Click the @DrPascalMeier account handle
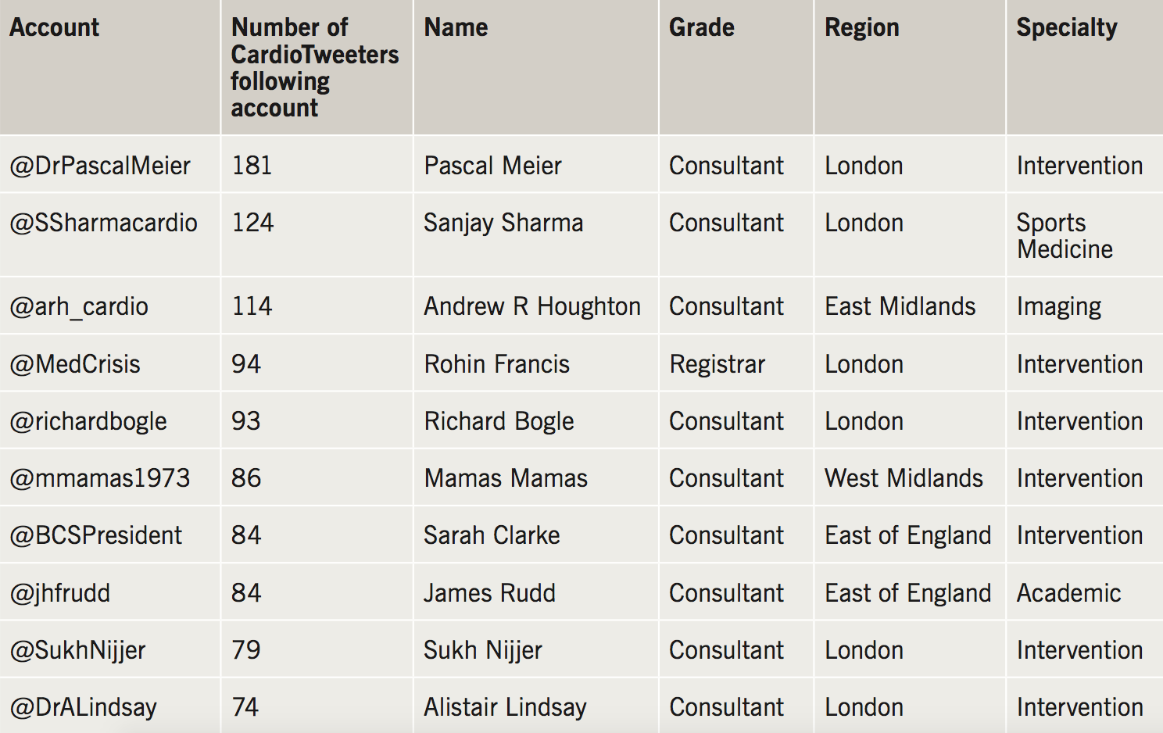Screen dimensions: 1163x733 [100, 166]
